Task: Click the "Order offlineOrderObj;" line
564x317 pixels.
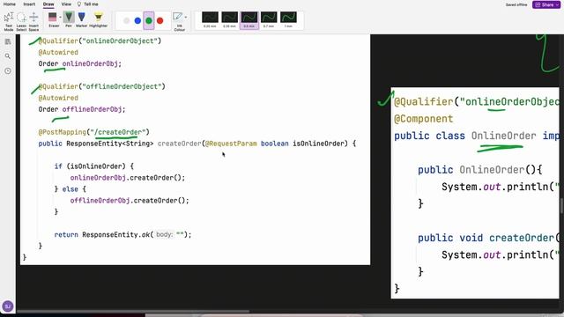Action: [x=82, y=109]
